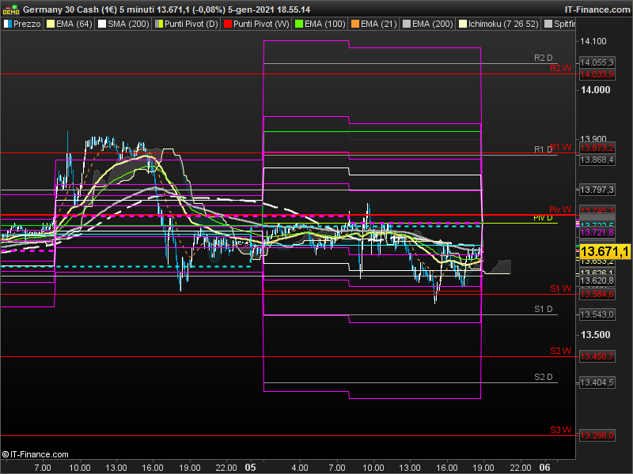The height and width of the screenshot is (474, 633).
Task: Click the white SMA (200) swatch
Action: (102, 24)
